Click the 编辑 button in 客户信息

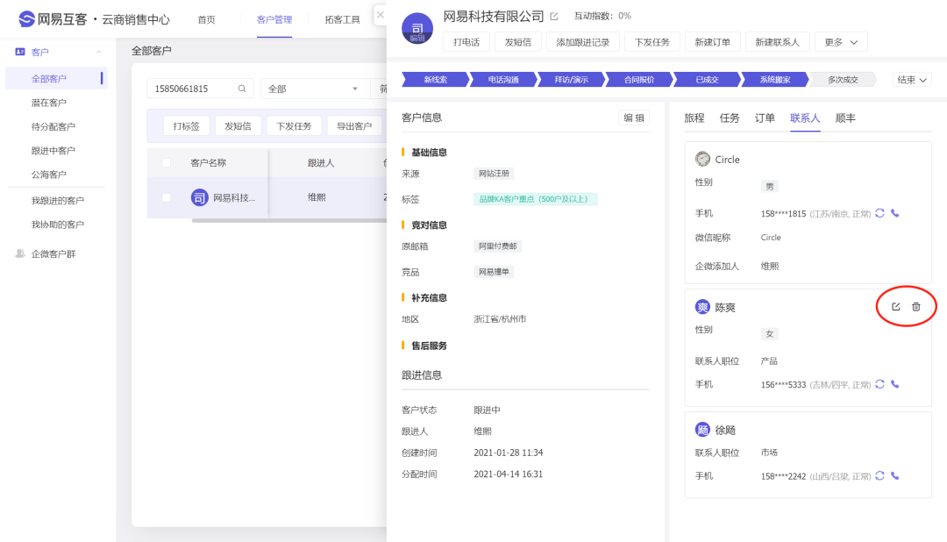pyautogui.click(x=633, y=118)
